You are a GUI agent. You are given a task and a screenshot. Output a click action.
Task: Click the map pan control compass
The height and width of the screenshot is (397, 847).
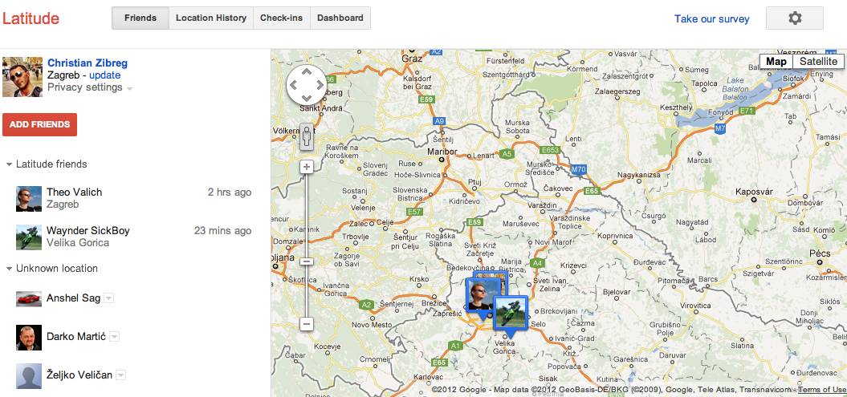point(306,84)
